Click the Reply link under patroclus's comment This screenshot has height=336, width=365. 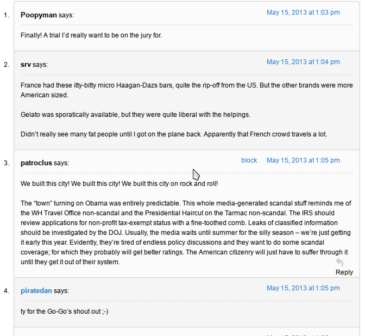click(x=344, y=272)
